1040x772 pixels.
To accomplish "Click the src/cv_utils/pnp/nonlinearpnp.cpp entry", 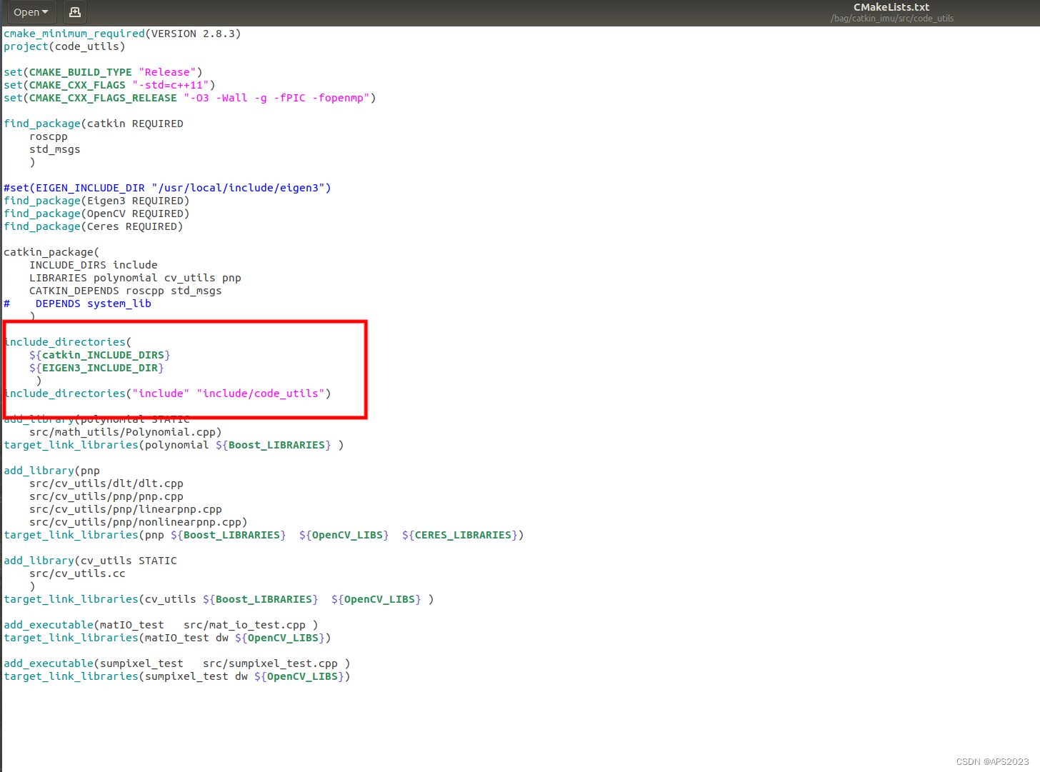I will coord(139,522).
